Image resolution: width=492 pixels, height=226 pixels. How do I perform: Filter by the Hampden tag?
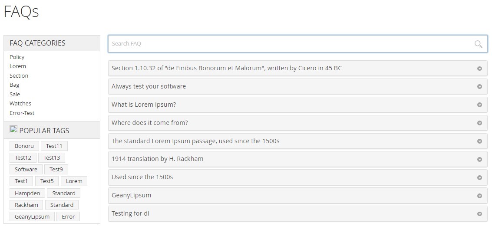point(27,193)
